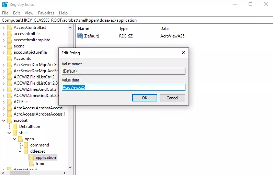This screenshot has width=273, height=175.
Task: Click the Accounts folder icon
Action: coord(9,58)
